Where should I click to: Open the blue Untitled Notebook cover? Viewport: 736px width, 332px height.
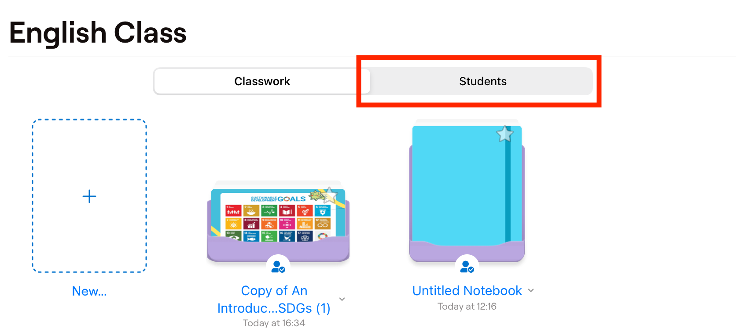[x=458, y=184]
